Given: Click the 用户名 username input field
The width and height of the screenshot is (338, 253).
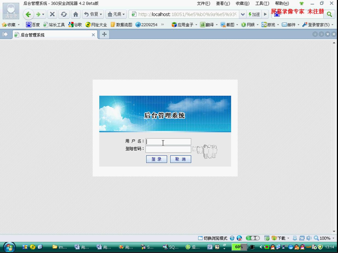Looking at the screenshot, I should pyautogui.click(x=168, y=142).
